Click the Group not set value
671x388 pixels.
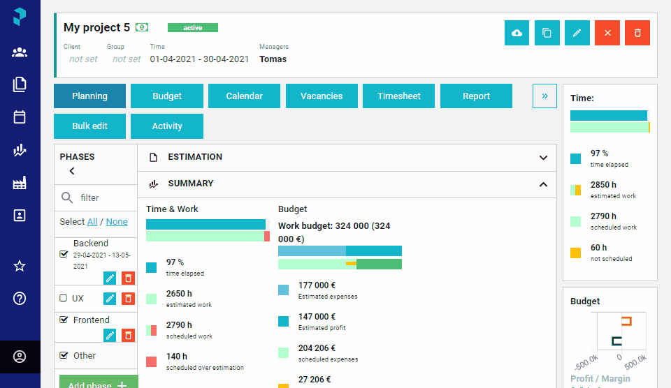127,59
